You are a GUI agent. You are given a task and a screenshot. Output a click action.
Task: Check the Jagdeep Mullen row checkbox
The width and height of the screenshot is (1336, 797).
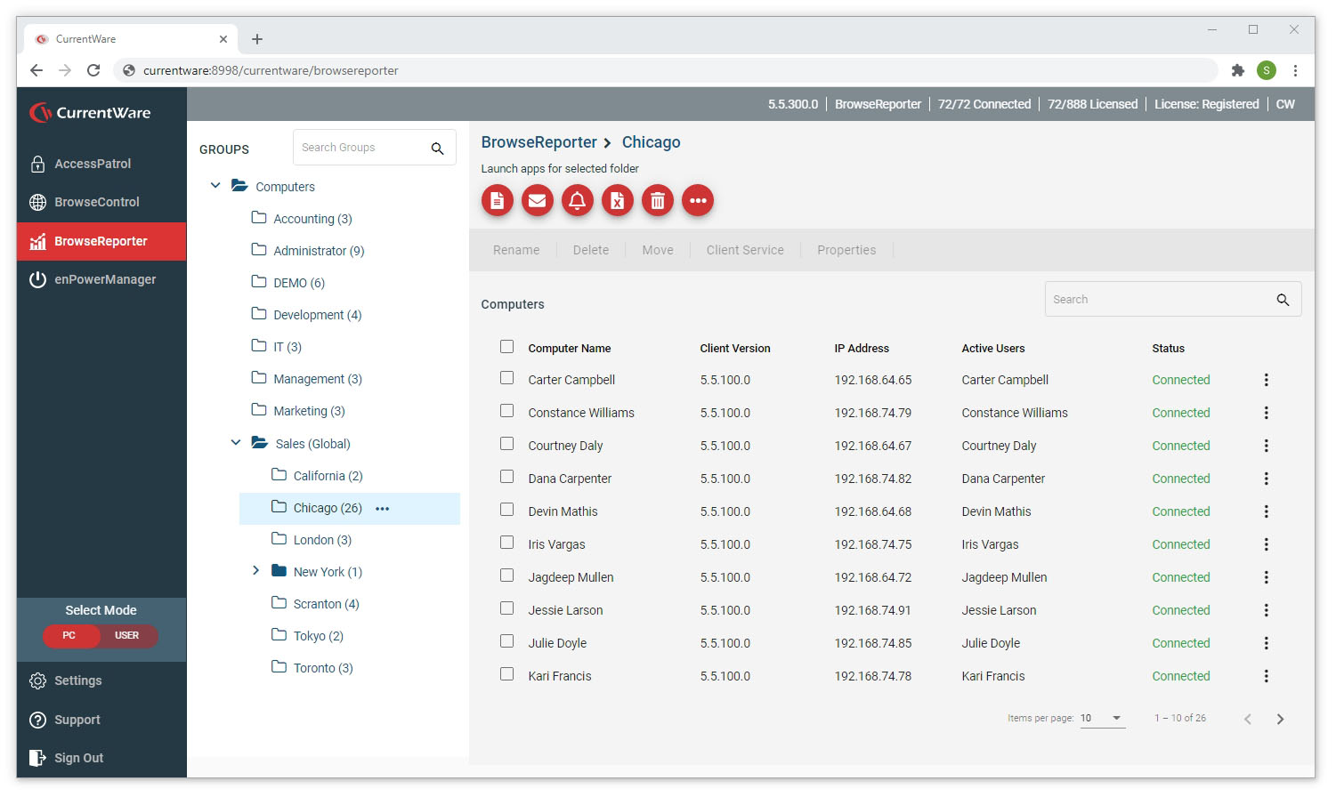click(x=507, y=576)
